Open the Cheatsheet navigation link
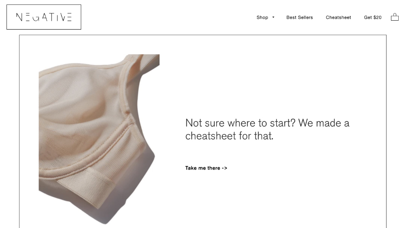 coord(338,17)
